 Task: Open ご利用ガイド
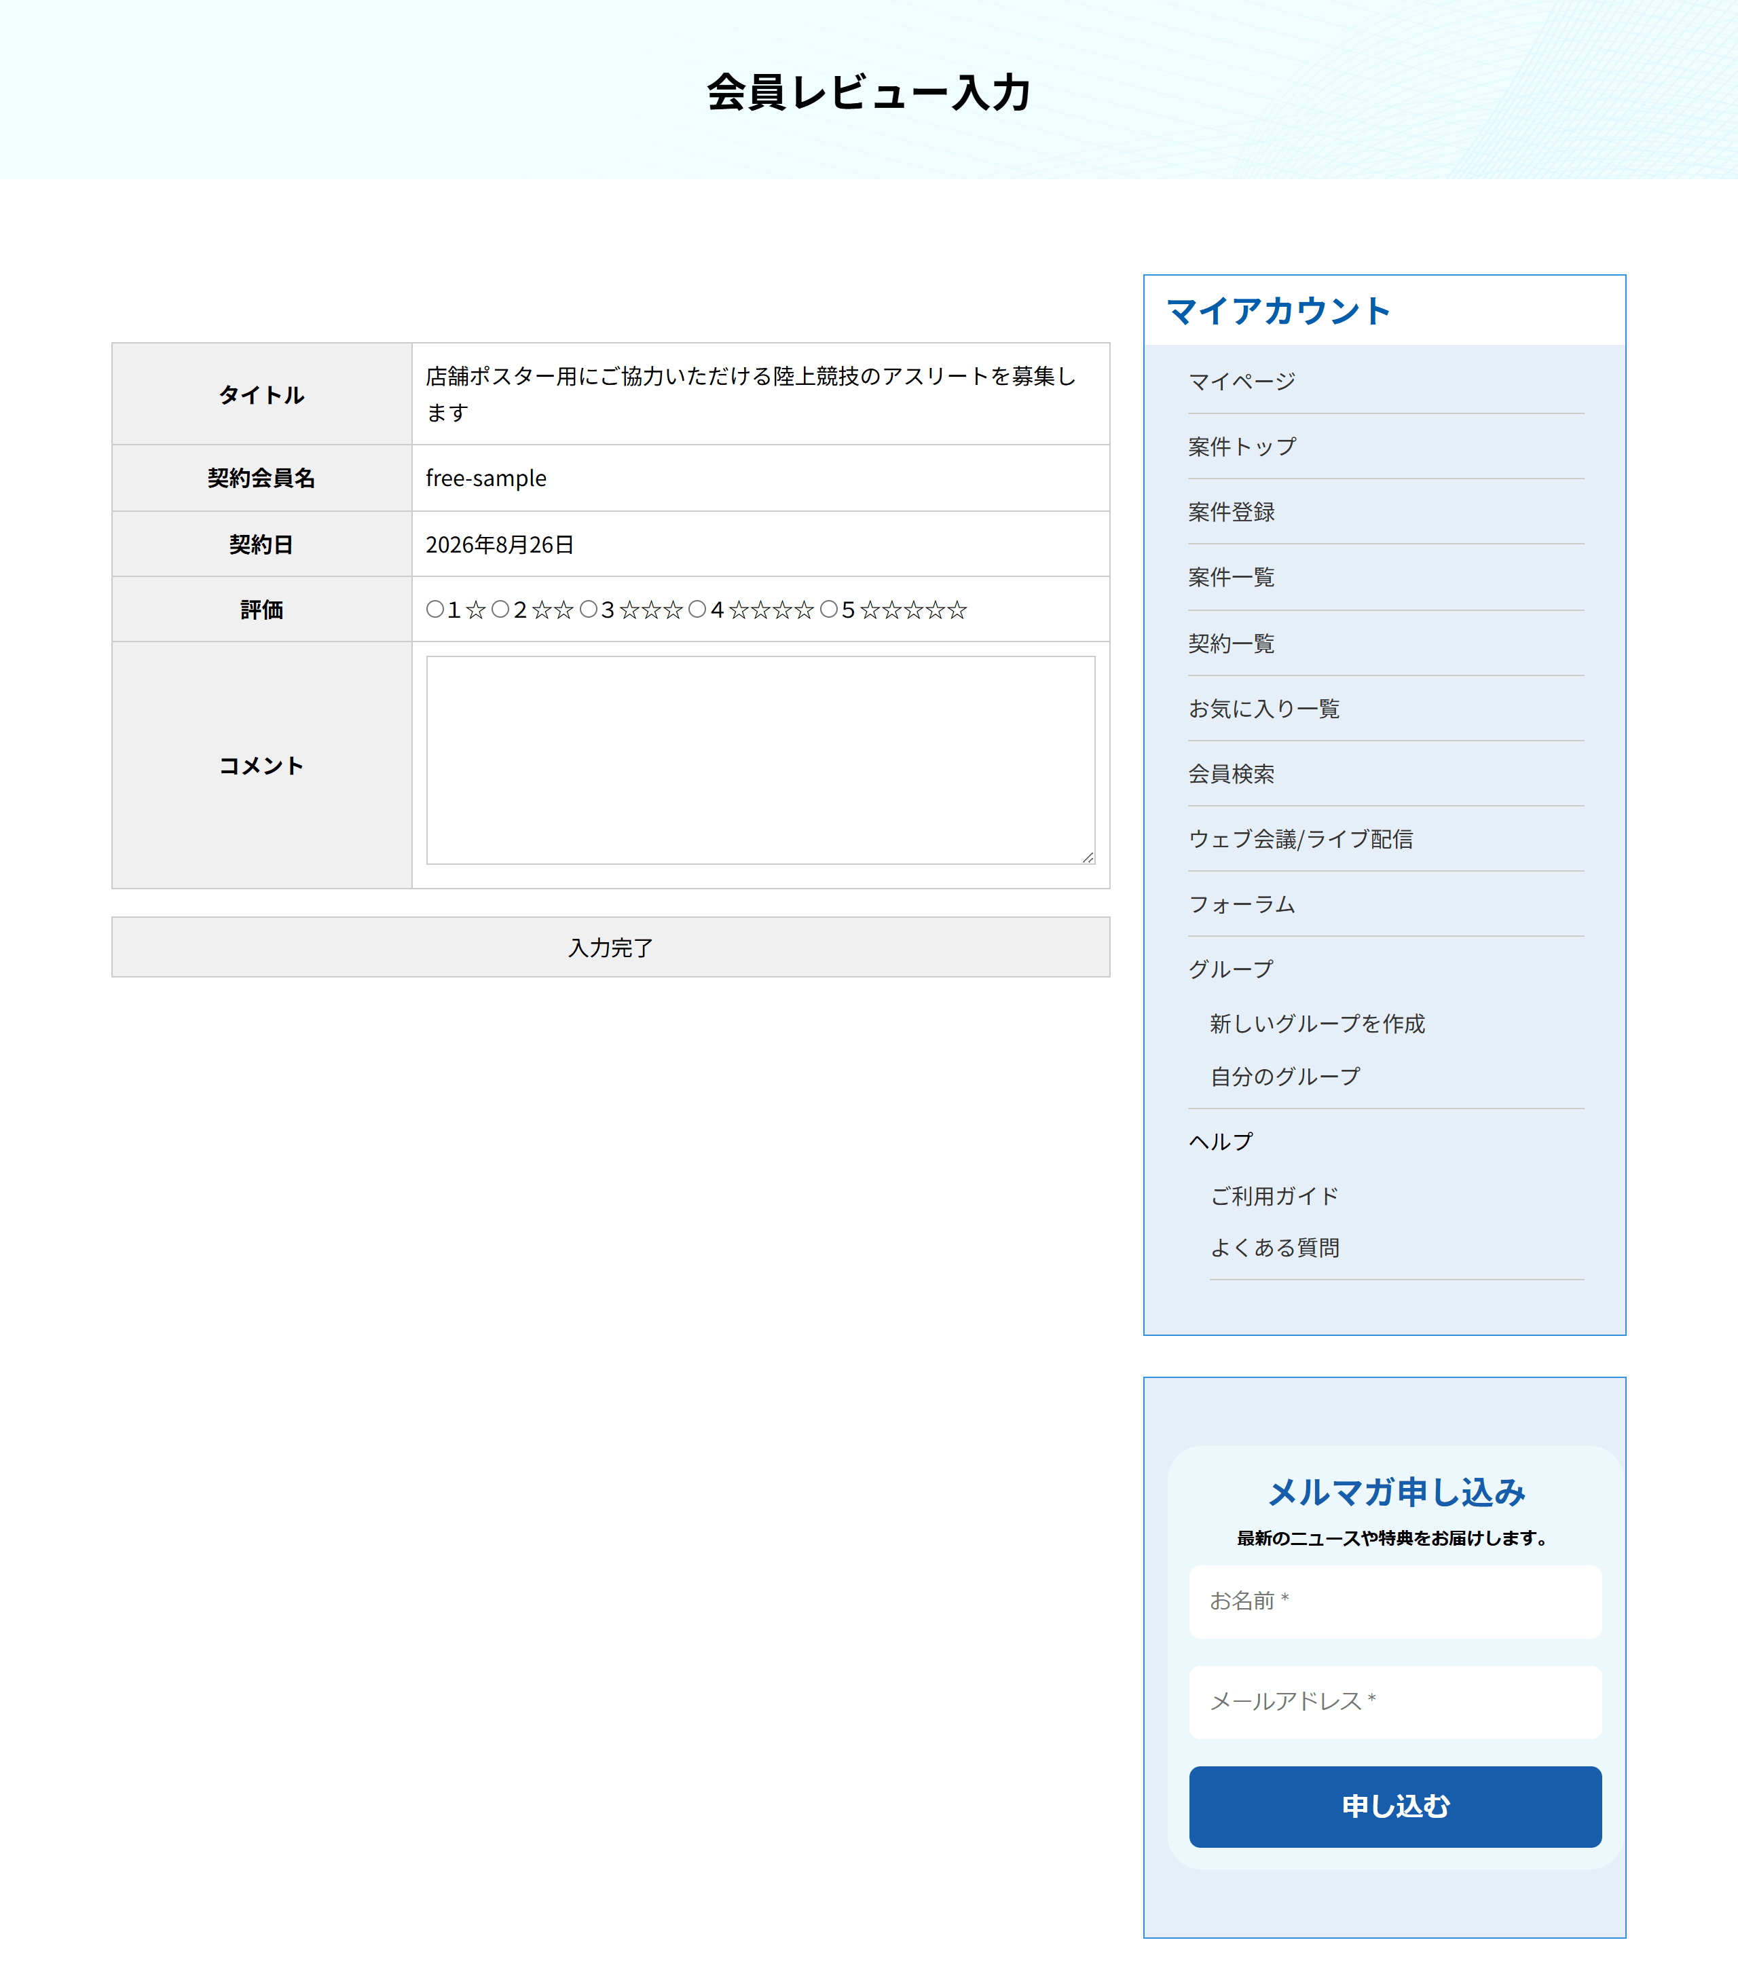click(1275, 1196)
